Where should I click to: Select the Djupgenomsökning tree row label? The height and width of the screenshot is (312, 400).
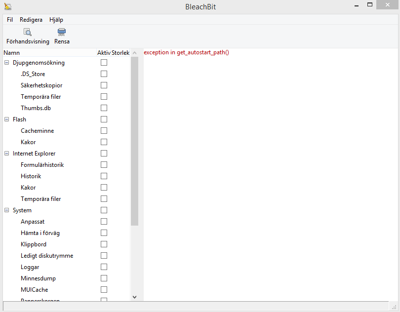coord(39,63)
